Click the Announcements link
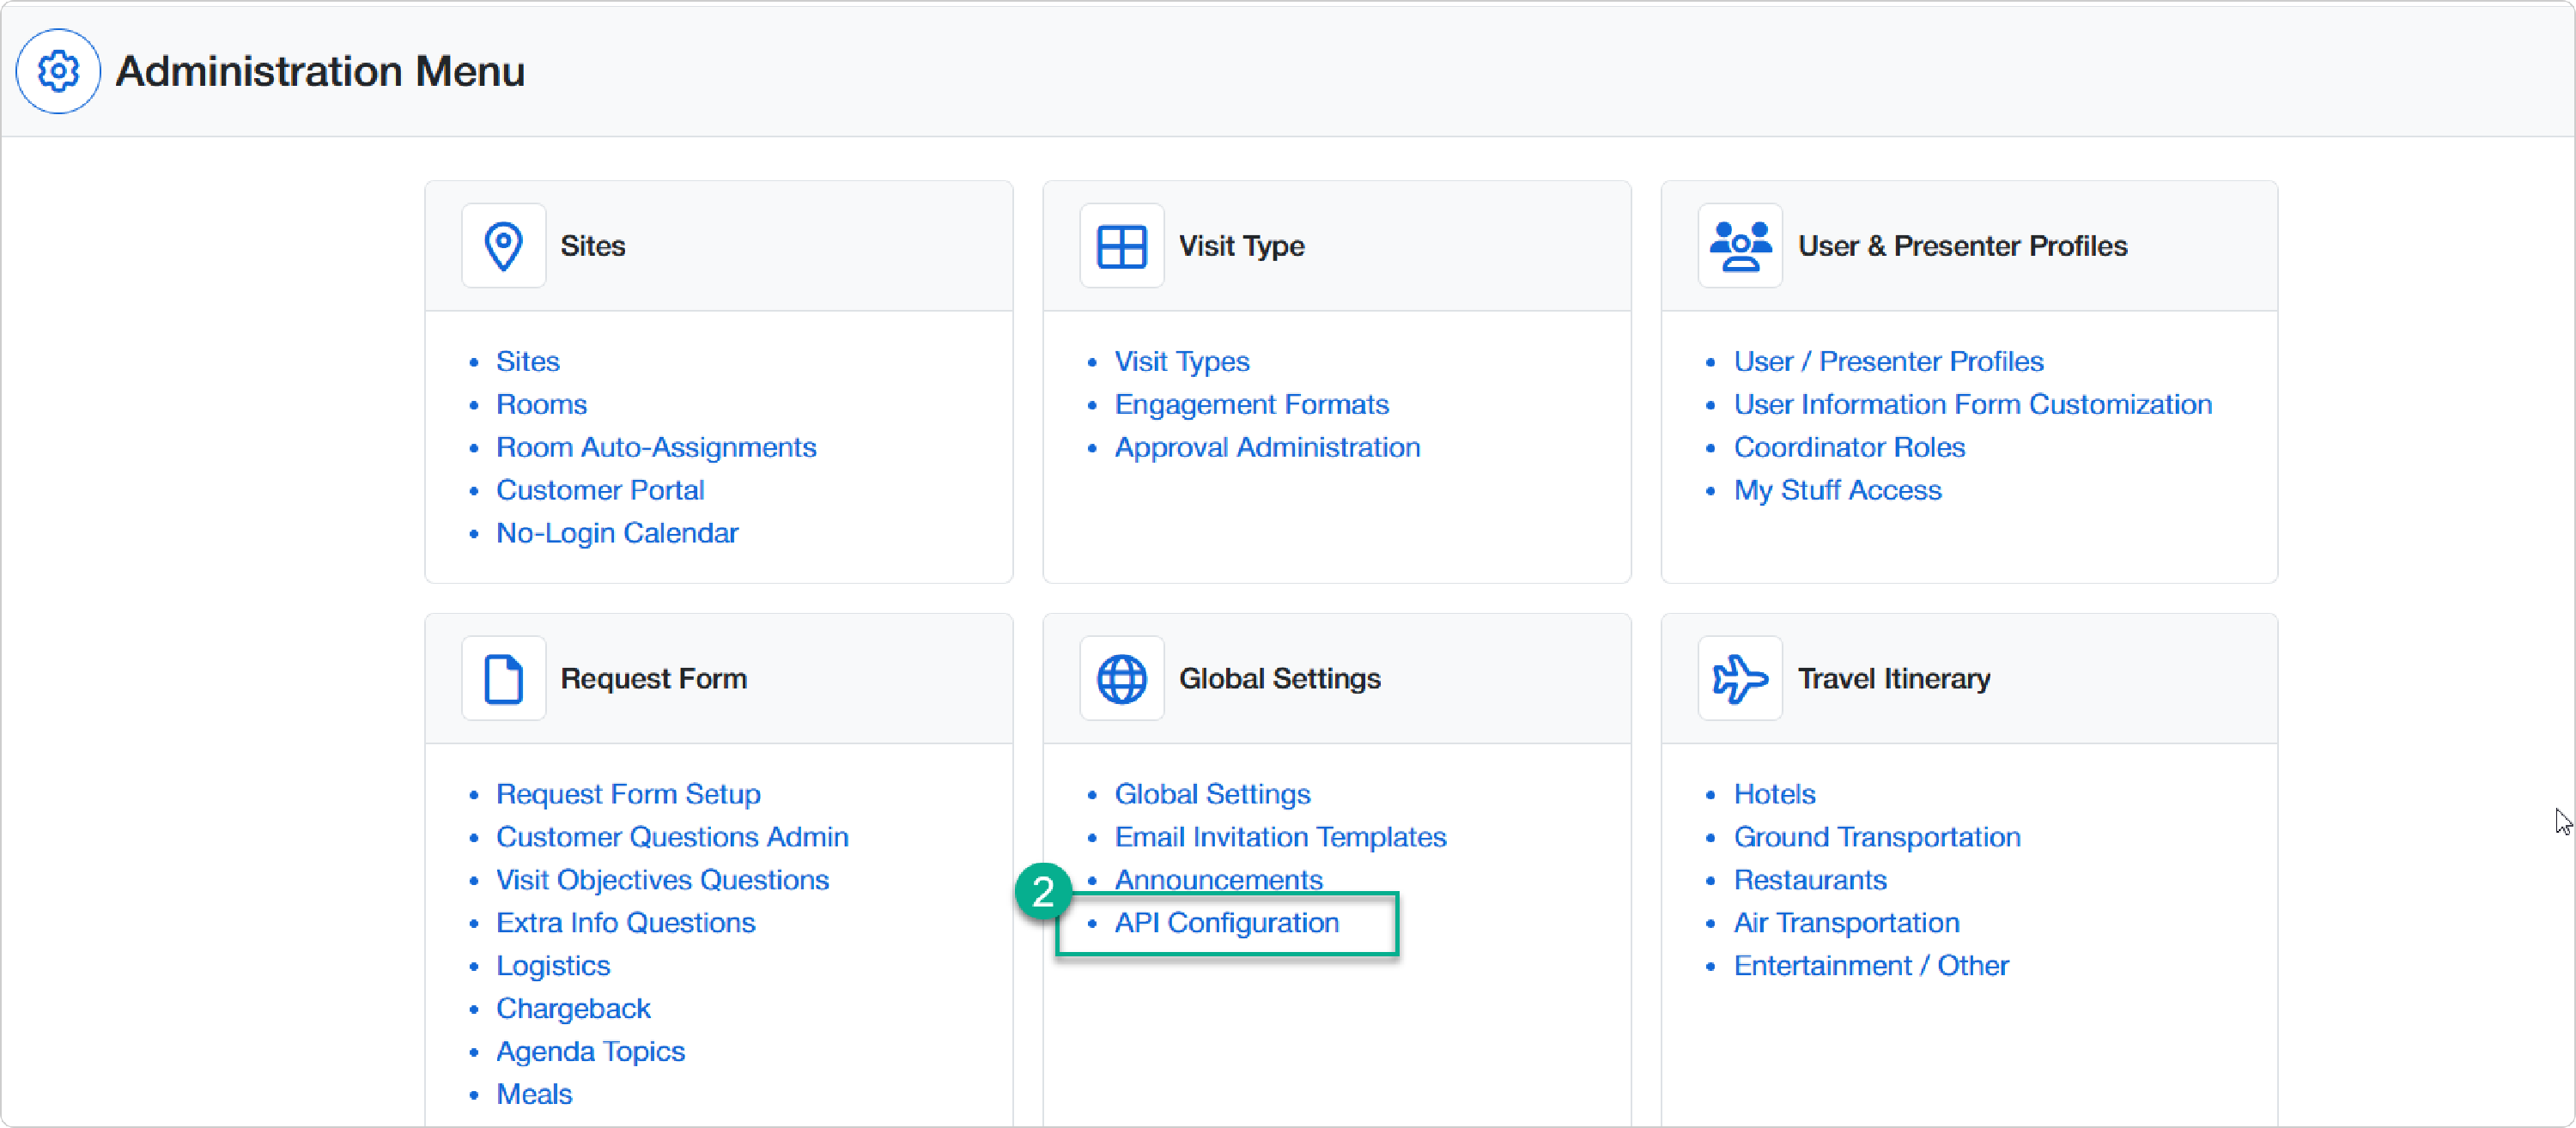The height and width of the screenshot is (1128, 2576). (1218, 879)
